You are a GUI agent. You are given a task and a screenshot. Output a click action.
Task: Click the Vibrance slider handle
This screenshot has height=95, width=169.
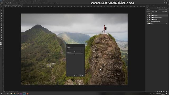tap(75, 51)
